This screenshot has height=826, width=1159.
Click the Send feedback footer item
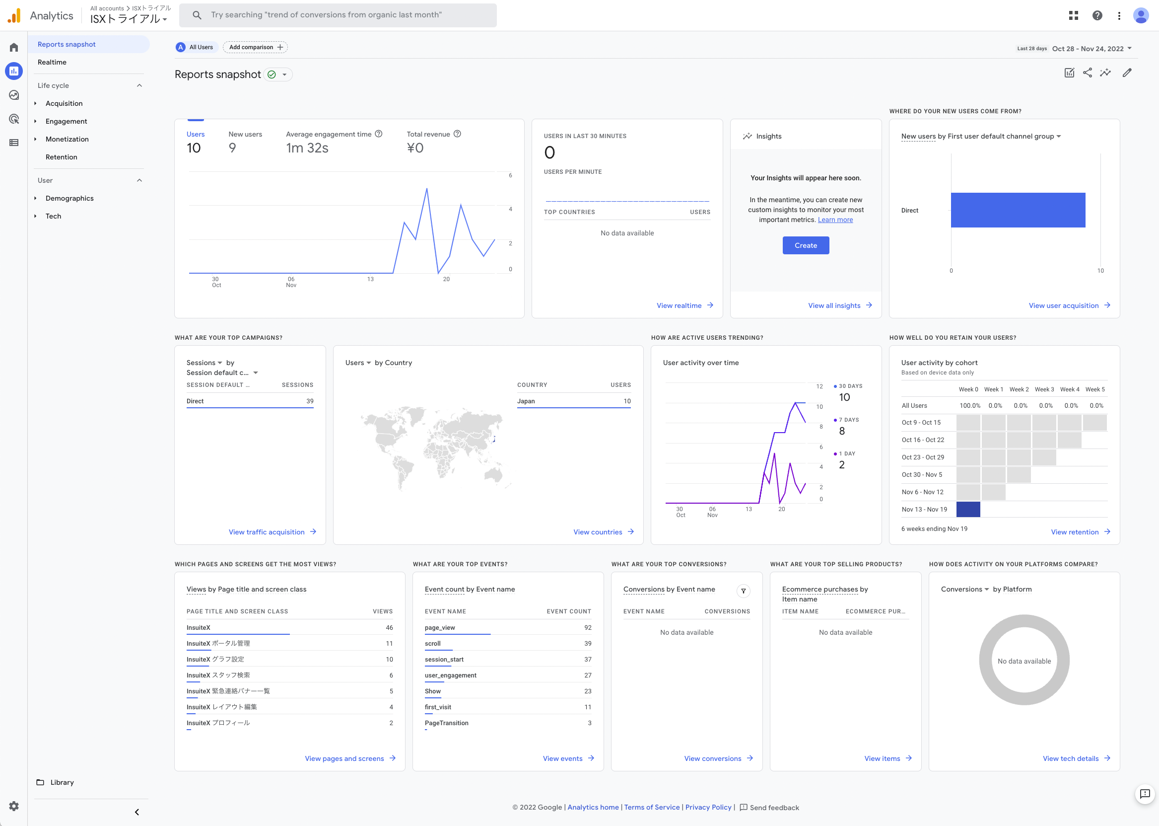(x=769, y=807)
